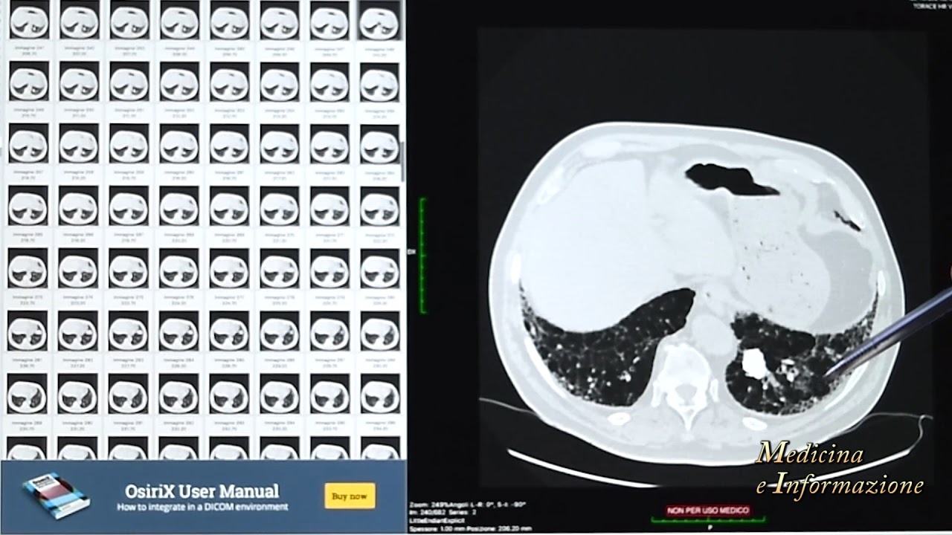Select thumbnail labeled Immagine 290
Viewport: 952px width, 535px height.
coord(78,393)
